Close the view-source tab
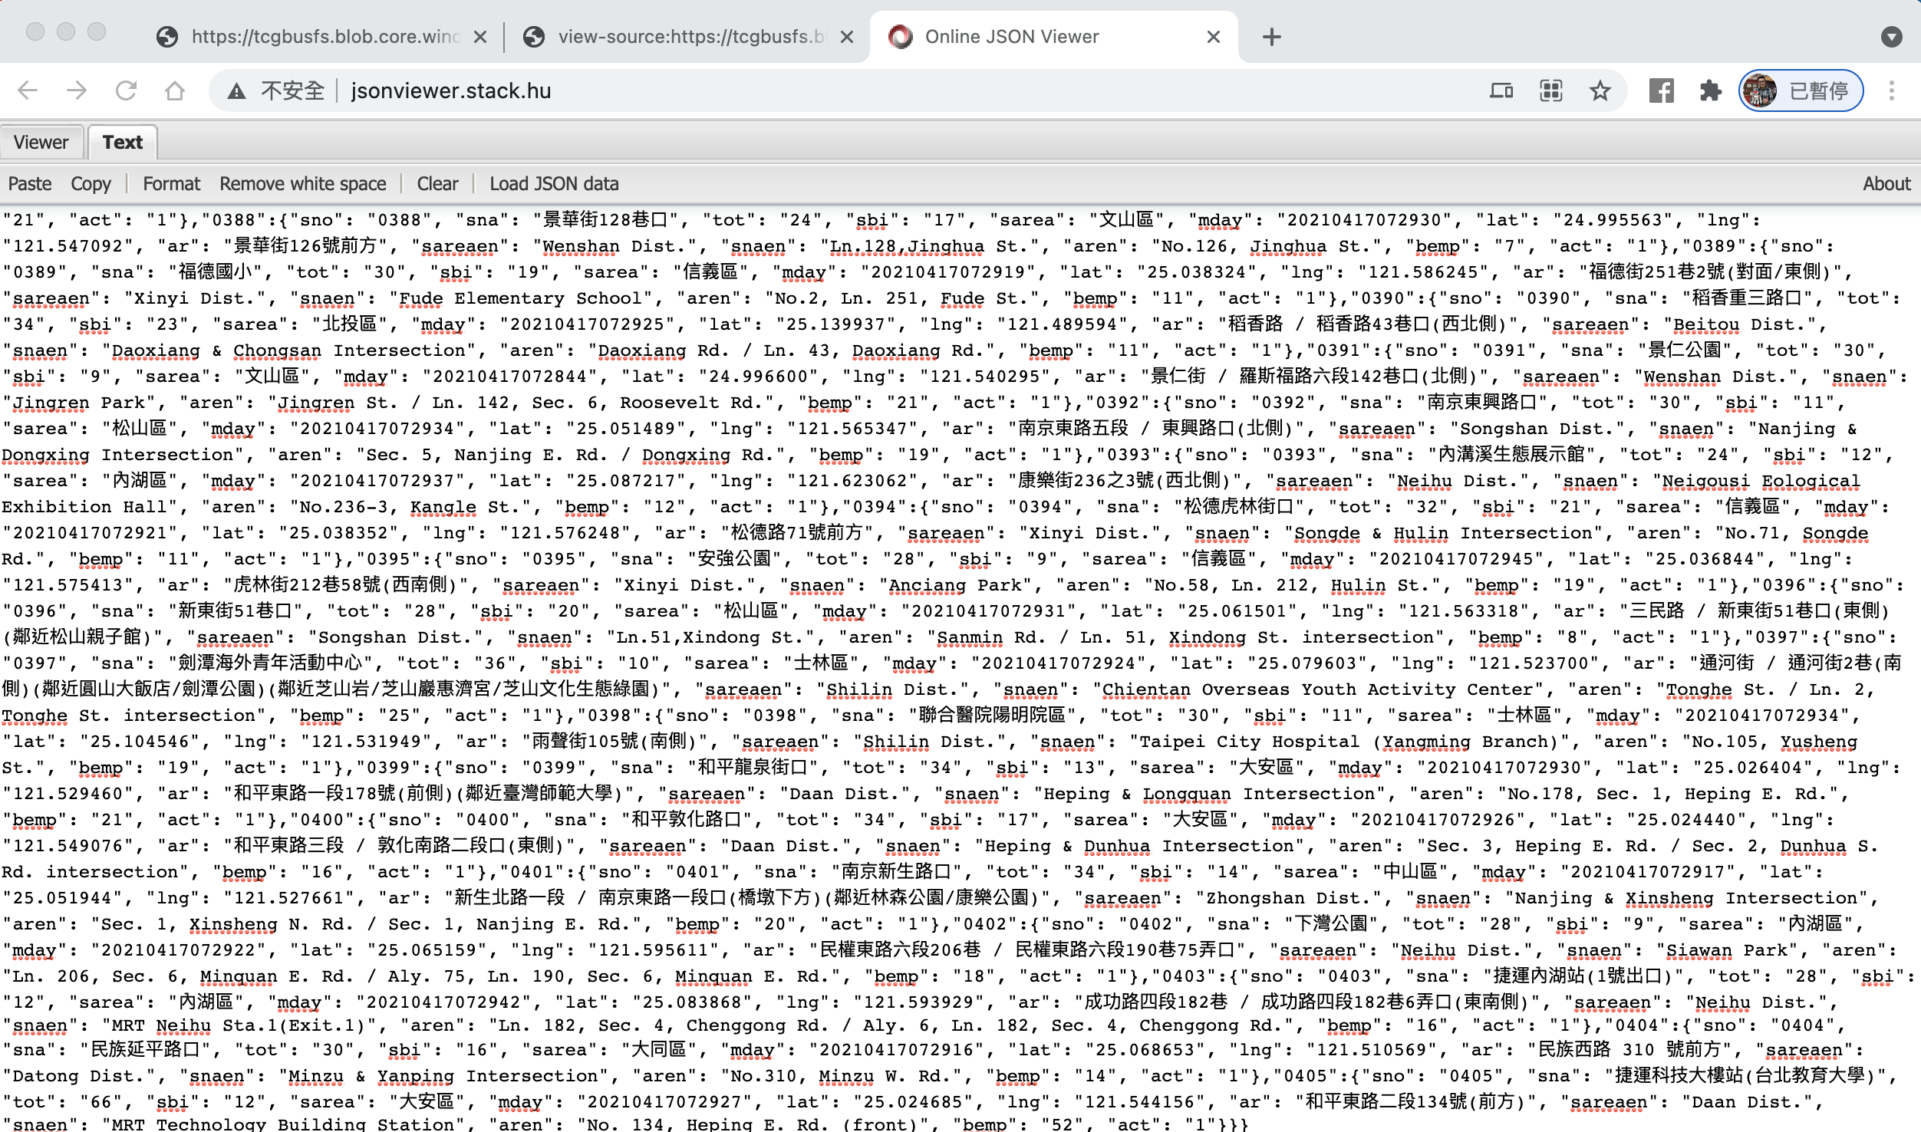The height and width of the screenshot is (1132, 1921). click(x=847, y=37)
